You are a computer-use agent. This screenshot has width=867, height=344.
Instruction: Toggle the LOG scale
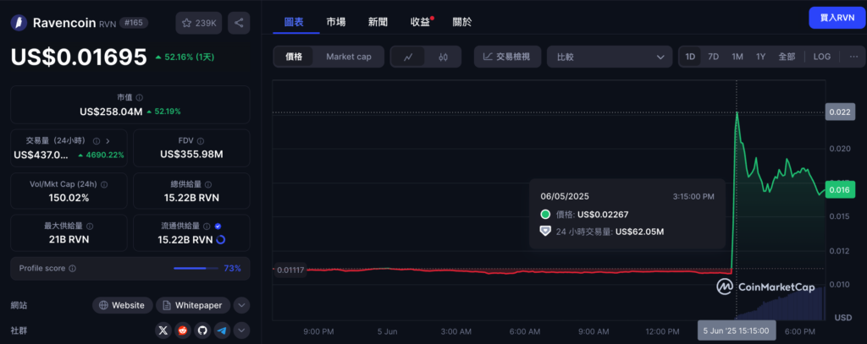pyautogui.click(x=821, y=57)
